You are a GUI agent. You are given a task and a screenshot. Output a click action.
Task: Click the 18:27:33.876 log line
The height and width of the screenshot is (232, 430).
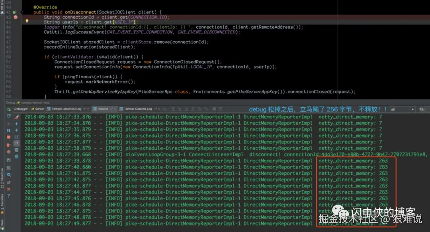click(x=203, y=117)
